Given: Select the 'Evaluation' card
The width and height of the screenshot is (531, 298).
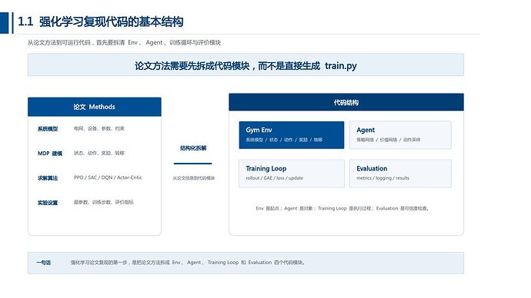Looking at the screenshot, I should pos(400,174).
